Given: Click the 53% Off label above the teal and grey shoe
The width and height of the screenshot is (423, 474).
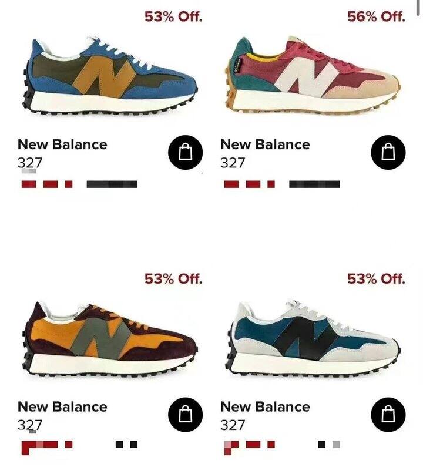Looking at the screenshot, I should click(376, 279).
